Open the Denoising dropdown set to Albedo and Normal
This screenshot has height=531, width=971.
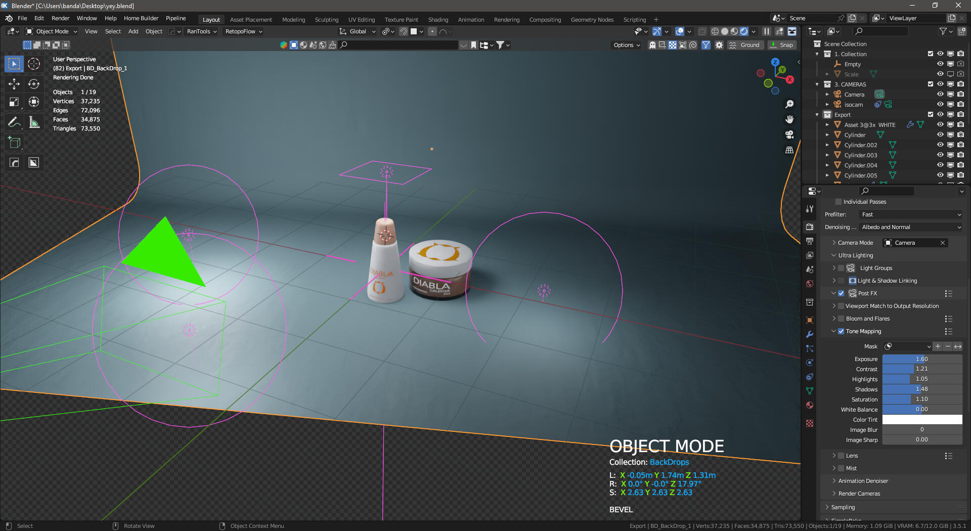[909, 227]
